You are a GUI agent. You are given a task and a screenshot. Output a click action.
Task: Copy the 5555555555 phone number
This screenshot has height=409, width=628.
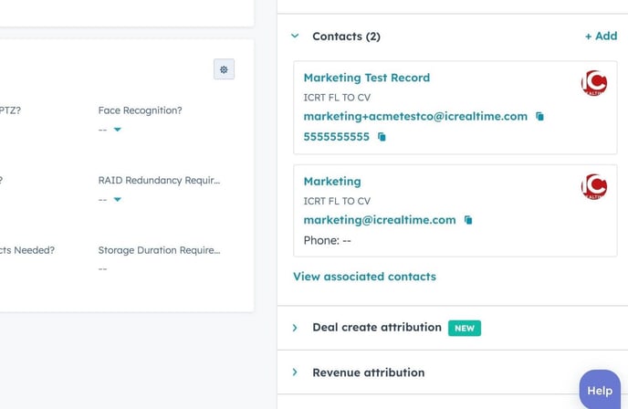[x=382, y=137]
